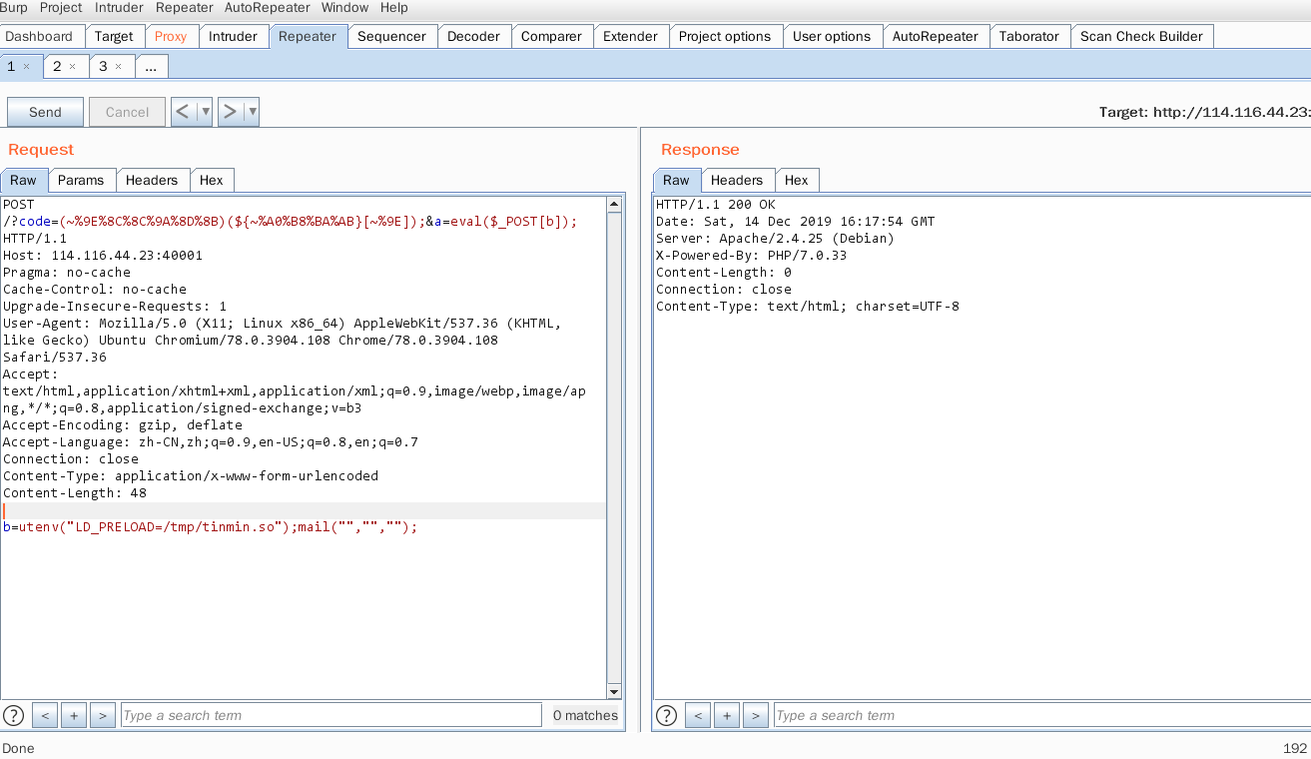Viewport: 1311px width, 759px height.
Task: Open the Intruder menu
Action: [x=119, y=7]
